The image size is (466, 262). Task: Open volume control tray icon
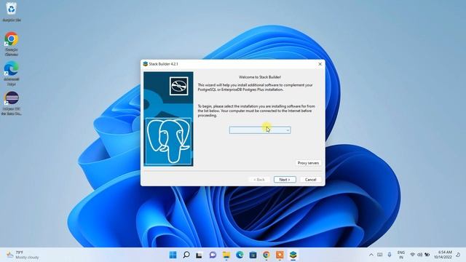coord(419,255)
